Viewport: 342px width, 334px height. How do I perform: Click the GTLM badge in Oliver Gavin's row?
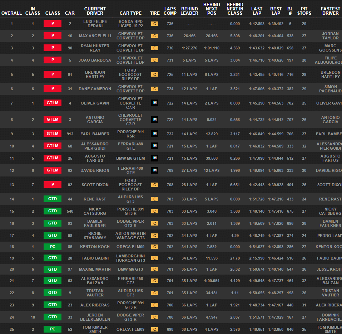point(53,103)
